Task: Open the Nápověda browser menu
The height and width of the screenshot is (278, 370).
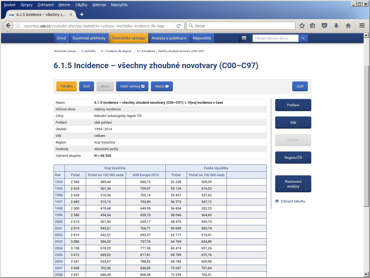Action: tap(119, 5)
